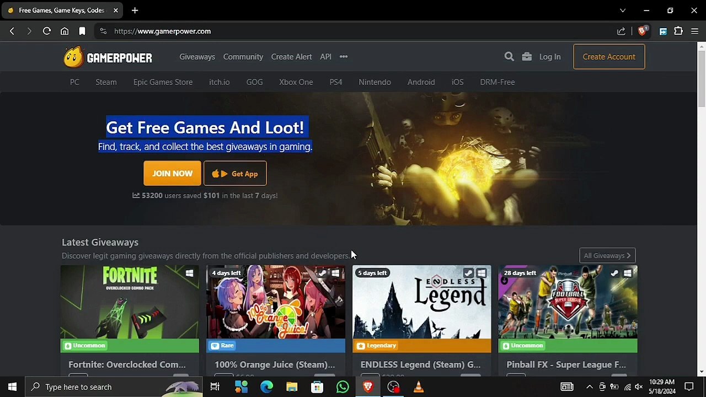706x397 pixels.
Task: Open the Community menu item
Action: 243,57
